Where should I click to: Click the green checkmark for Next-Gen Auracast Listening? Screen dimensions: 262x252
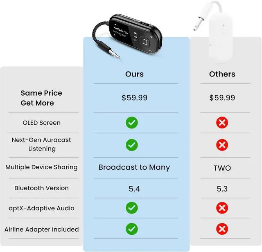tap(132, 144)
